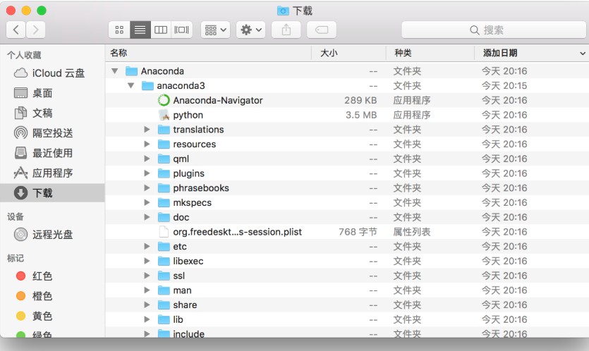Image resolution: width=589 pixels, height=351 pixels.
Task: Collapse the Anaconda folder triangle
Action: pos(115,70)
